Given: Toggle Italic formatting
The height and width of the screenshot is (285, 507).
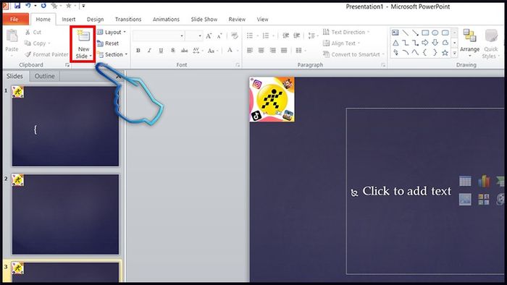Looking at the screenshot, I should click(149, 51).
